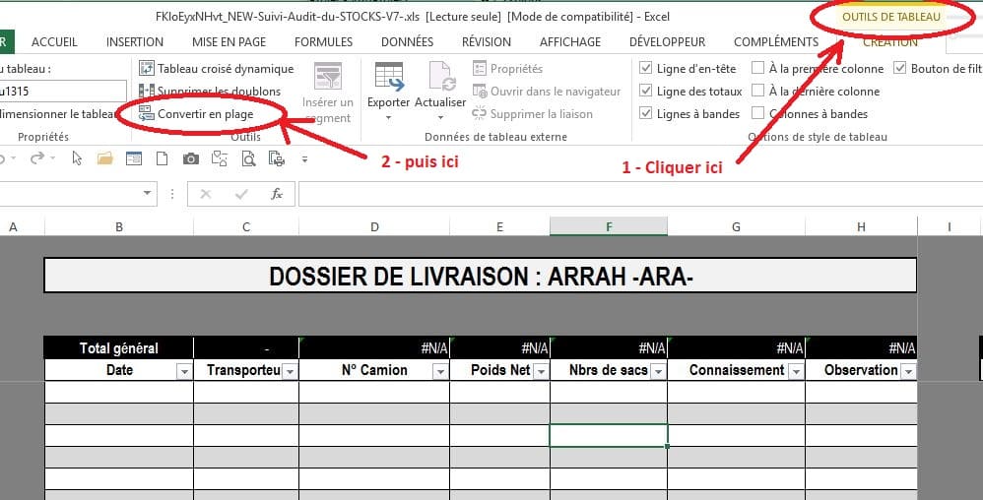Open the COMPLÉMENTS tab
This screenshot has height=500, width=983.
pos(776,42)
